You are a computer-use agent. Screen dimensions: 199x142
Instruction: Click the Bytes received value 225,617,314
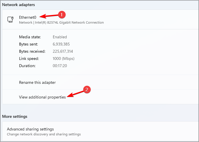[x=63, y=51]
